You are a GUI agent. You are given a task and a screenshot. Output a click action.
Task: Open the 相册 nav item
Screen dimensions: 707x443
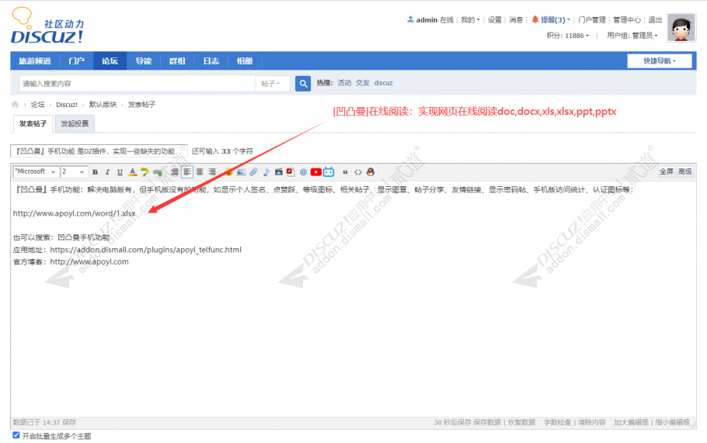[x=245, y=61]
